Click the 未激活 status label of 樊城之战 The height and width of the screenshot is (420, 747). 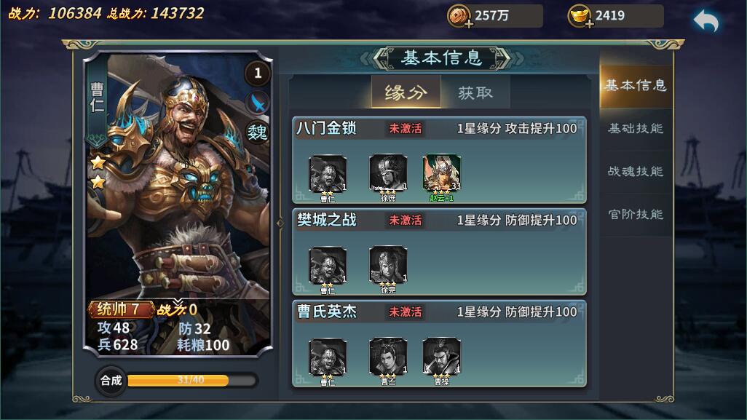pyautogui.click(x=405, y=220)
